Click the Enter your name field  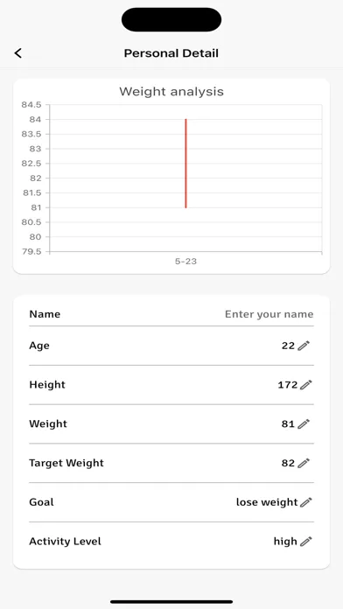(269, 314)
